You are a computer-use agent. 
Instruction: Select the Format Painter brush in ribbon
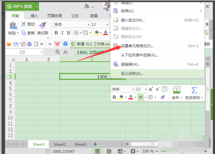point(43,25)
